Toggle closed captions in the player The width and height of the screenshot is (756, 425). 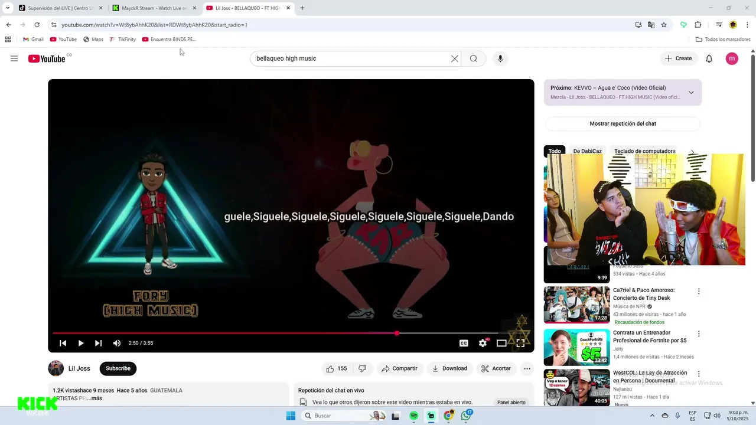(464, 343)
